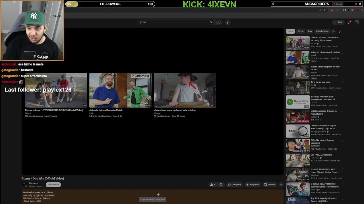Open the YouTube notifications bell

pos(349,22)
